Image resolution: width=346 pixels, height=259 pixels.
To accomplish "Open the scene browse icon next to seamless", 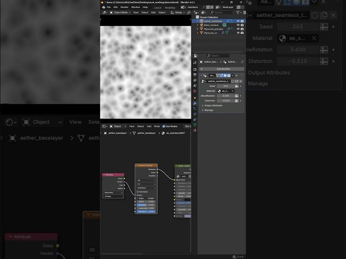I will click(183, 7).
